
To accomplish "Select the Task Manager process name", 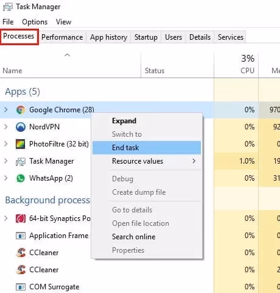I will [x=52, y=161].
